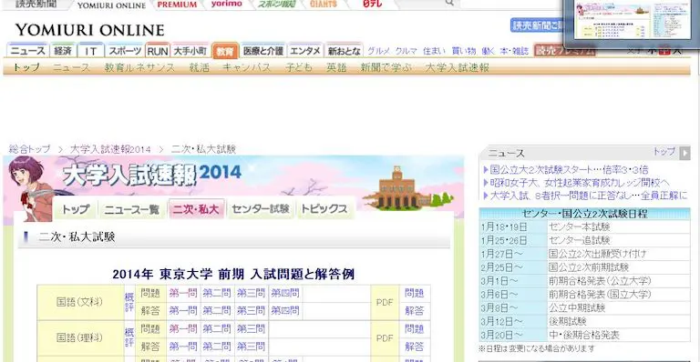700x362 pixels.
Task: Open the YOMIURI ONLINE logo
Action: 89,30
